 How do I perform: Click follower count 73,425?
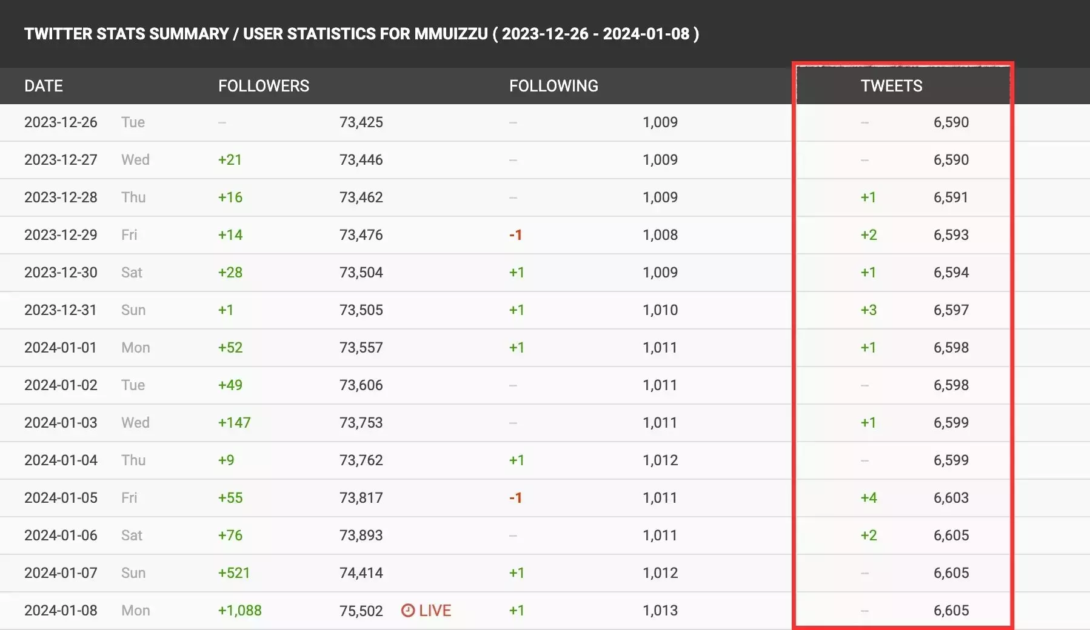click(361, 122)
